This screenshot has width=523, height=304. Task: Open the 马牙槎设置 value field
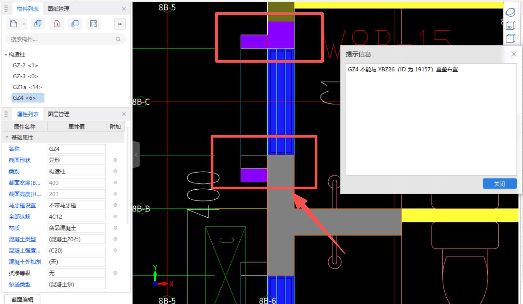[x=77, y=205]
